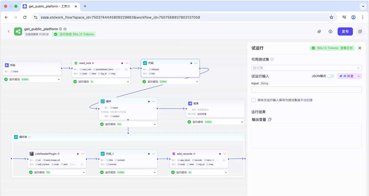
Task: Click the info icon beside get_public_platform title
Action: point(60,29)
